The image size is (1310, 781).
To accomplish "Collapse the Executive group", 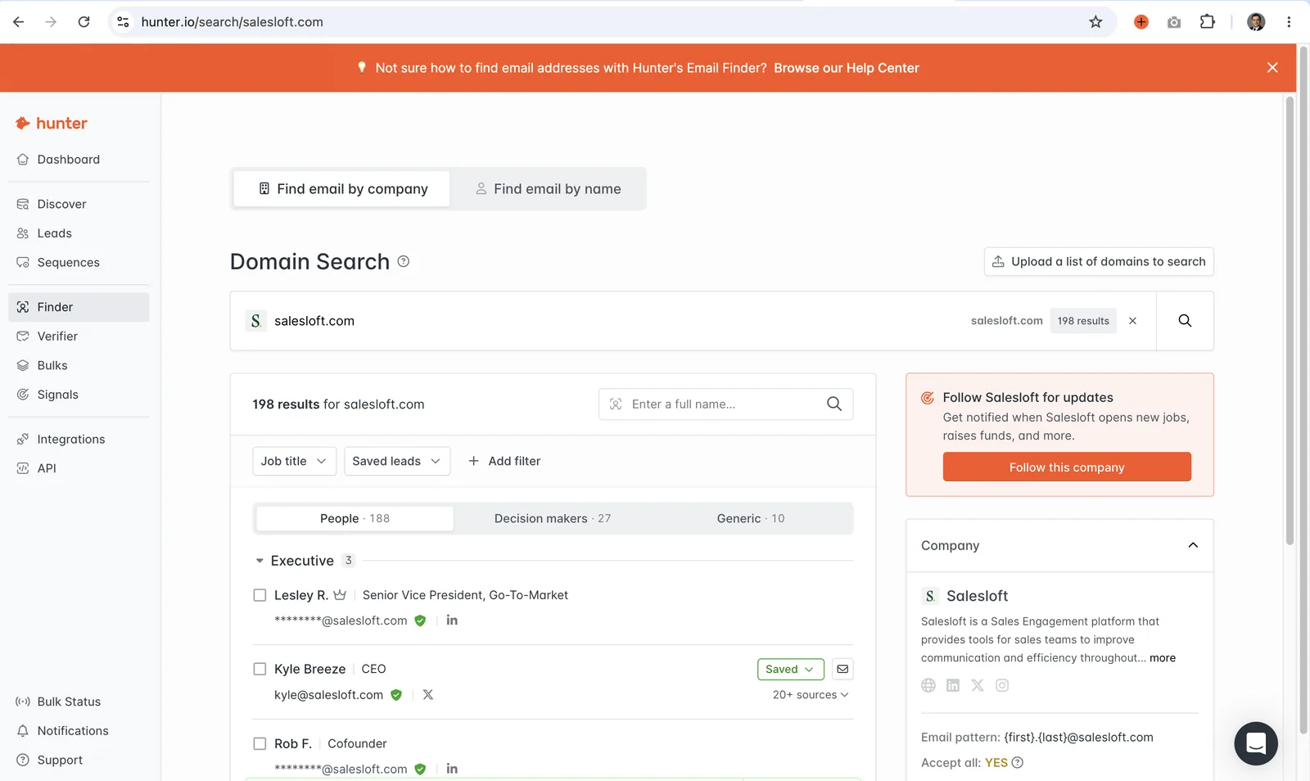I will pos(260,561).
